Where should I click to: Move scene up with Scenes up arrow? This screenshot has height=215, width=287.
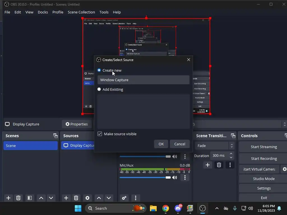[x=41, y=198]
